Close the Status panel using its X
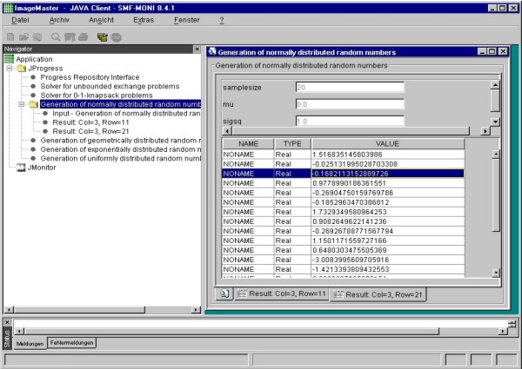 (x=7, y=322)
